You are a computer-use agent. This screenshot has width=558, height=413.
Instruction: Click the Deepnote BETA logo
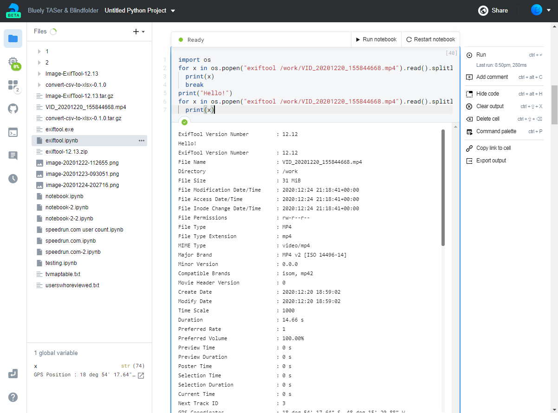pos(13,10)
